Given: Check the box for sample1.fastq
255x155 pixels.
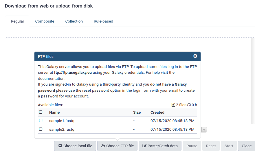Looking at the screenshot, I should coord(41,121).
